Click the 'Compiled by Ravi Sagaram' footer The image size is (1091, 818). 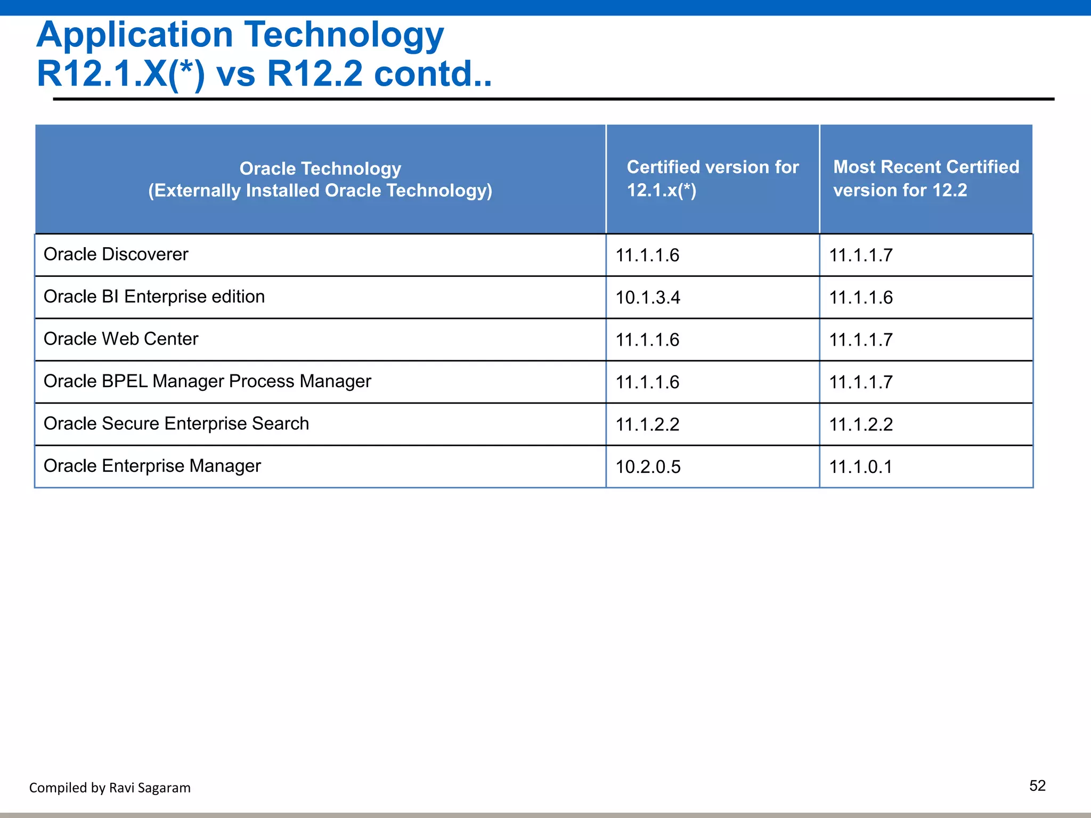pos(110,788)
